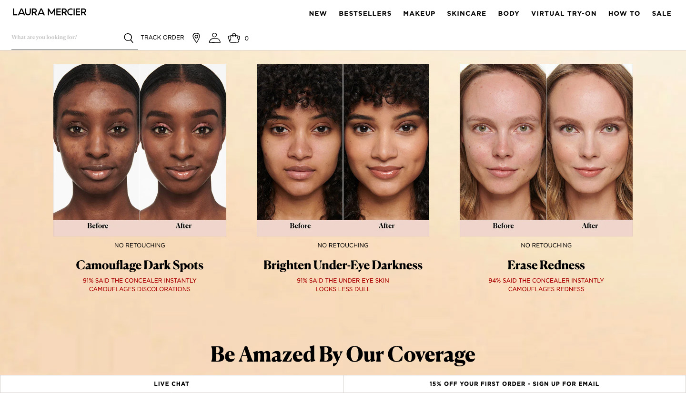Open the Bestsellers menu
The image size is (686, 393).
click(x=365, y=13)
